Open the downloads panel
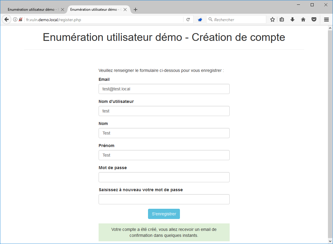 pyautogui.click(x=292, y=19)
